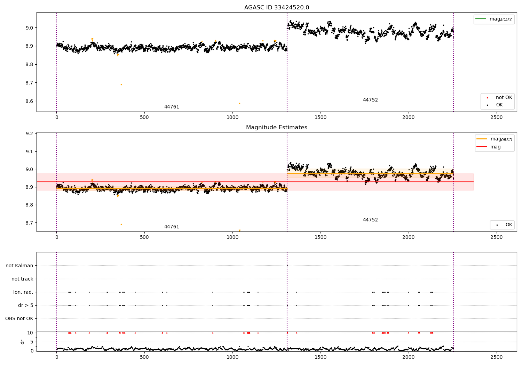Click the 'not Kalman' row label
This screenshot has width=522, height=365.
click(19, 266)
